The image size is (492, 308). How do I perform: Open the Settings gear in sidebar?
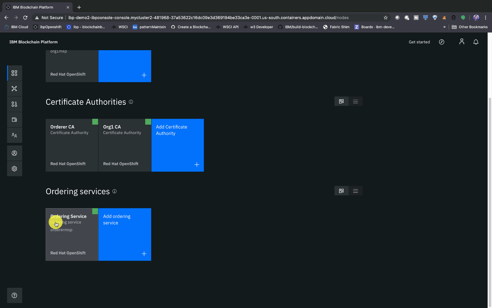(14, 169)
